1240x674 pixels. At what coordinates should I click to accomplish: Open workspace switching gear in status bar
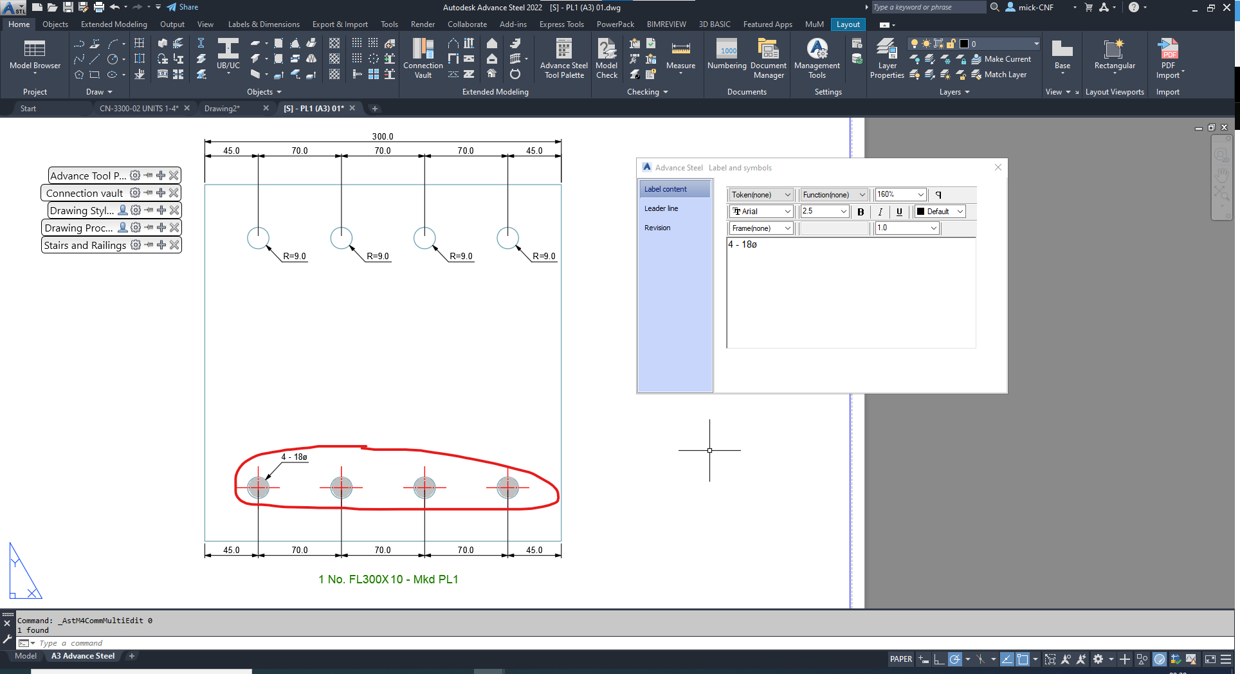1099,659
